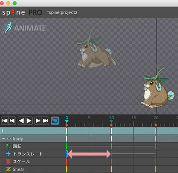Click the Spine PRO logo
This screenshot has height=173, width=178.
(22, 13)
